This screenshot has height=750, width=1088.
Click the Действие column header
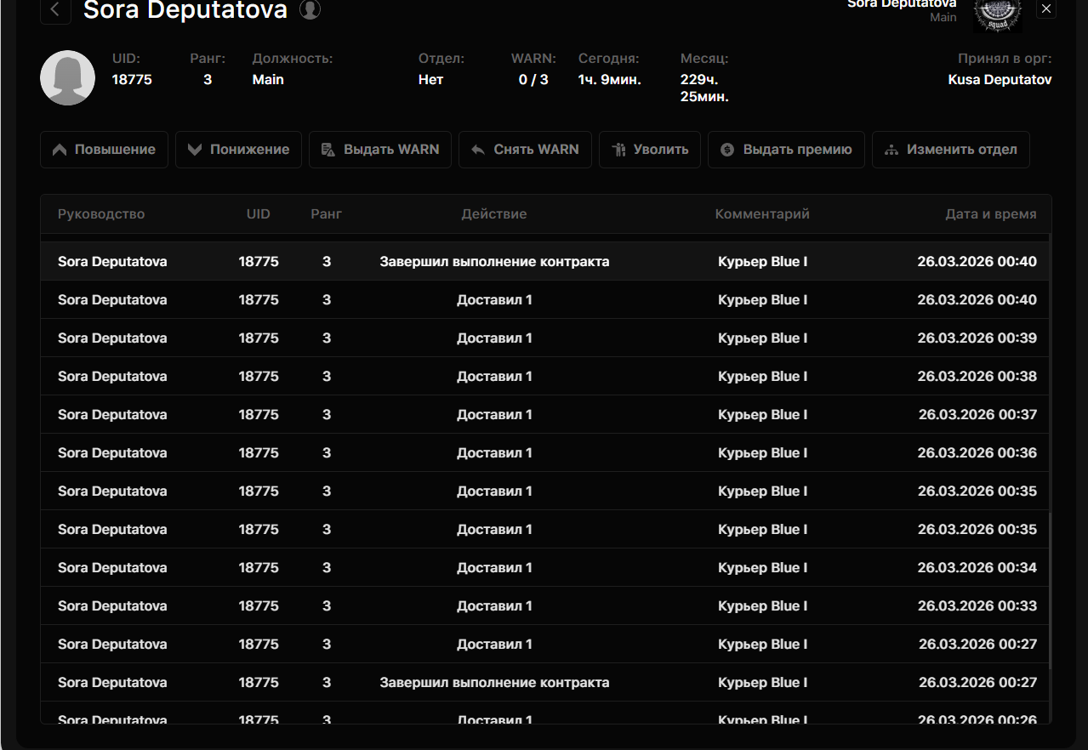tap(494, 214)
